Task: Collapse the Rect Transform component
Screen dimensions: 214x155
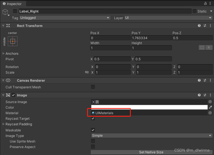Action: click(x=3, y=26)
